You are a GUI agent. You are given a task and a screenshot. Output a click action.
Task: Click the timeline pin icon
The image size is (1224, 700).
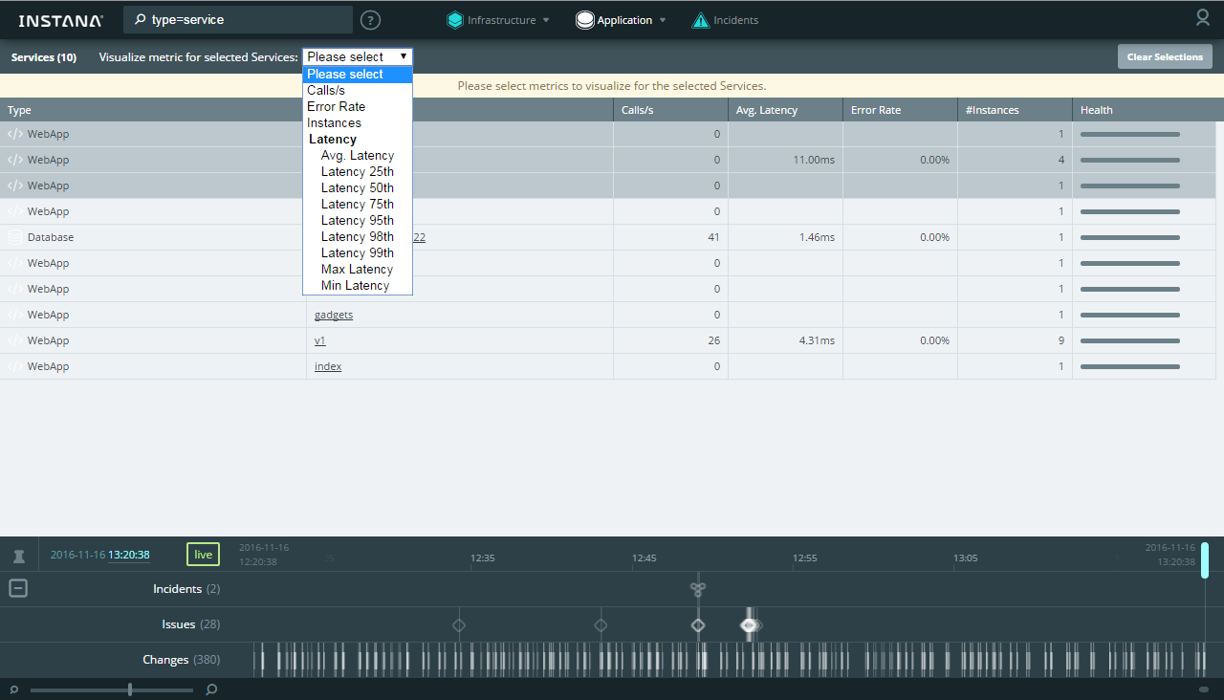pos(18,555)
